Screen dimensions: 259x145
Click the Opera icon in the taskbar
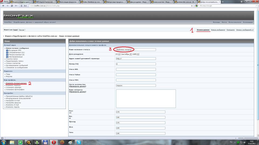click(54, 142)
